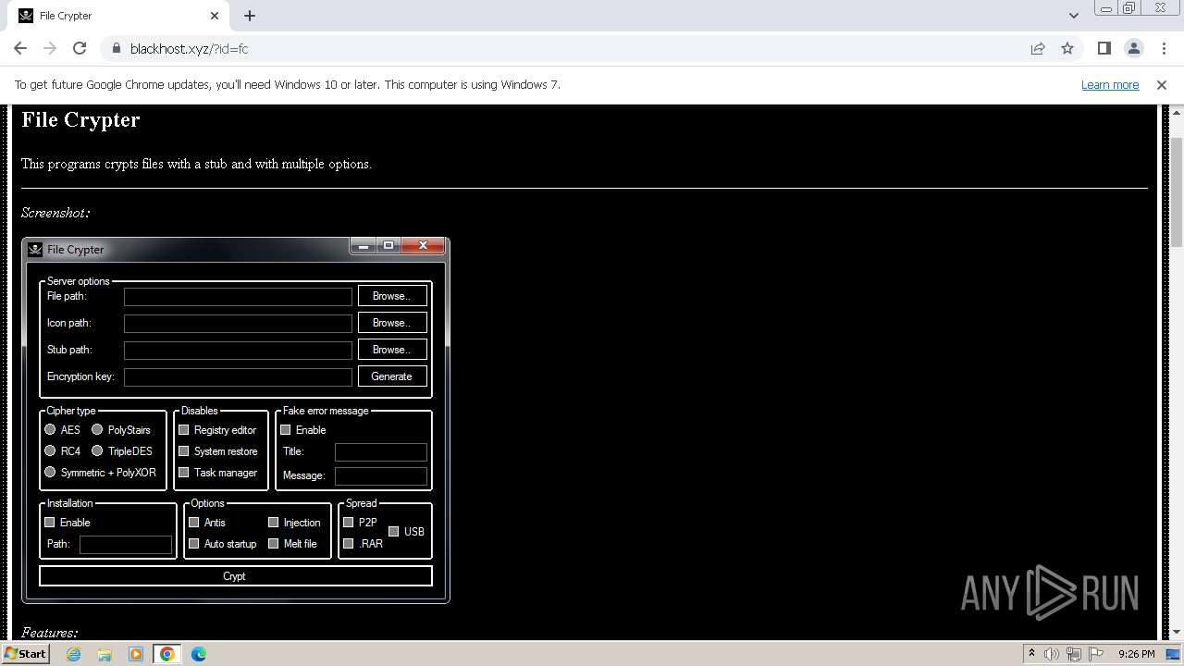Screen dimensions: 1184x666
Task: Select AES cipher radio button
Action: (50, 429)
